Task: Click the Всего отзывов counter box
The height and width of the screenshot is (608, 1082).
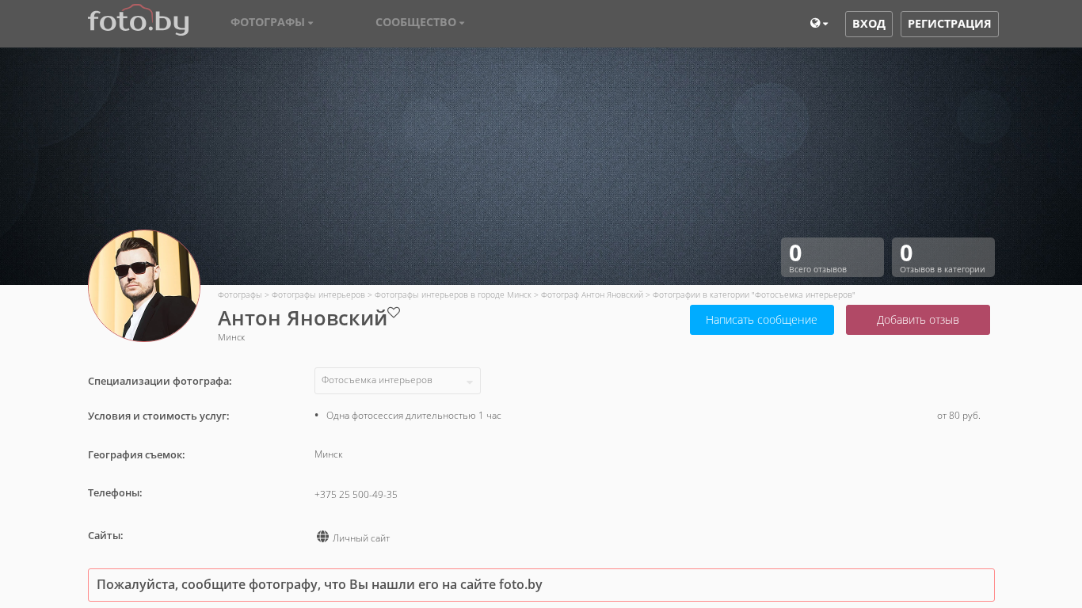Action: pyautogui.click(x=832, y=257)
